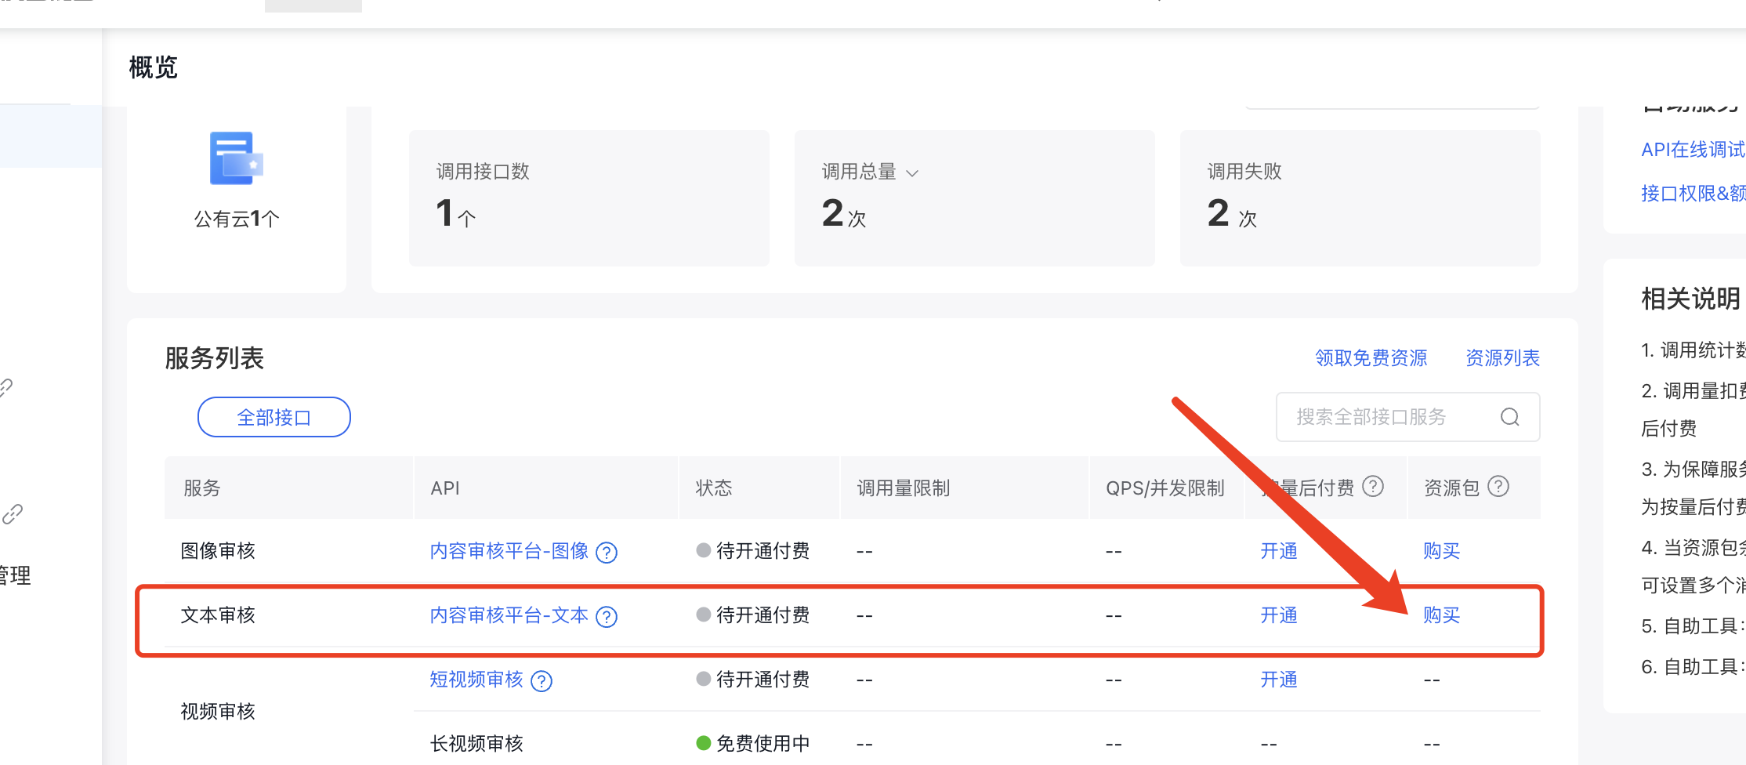The width and height of the screenshot is (1746, 765).
Task: Select the 全部接口 filter button
Action: pyautogui.click(x=274, y=417)
